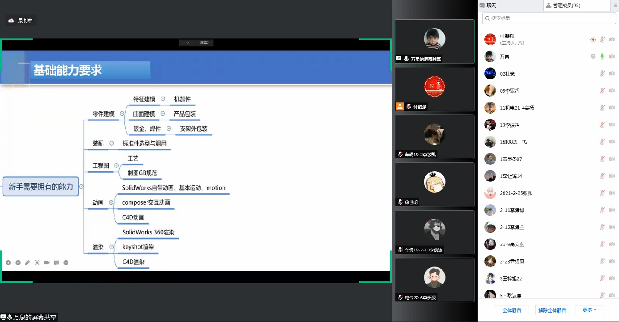Click the focus frame icon in slideshow toolbar

point(37,263)
